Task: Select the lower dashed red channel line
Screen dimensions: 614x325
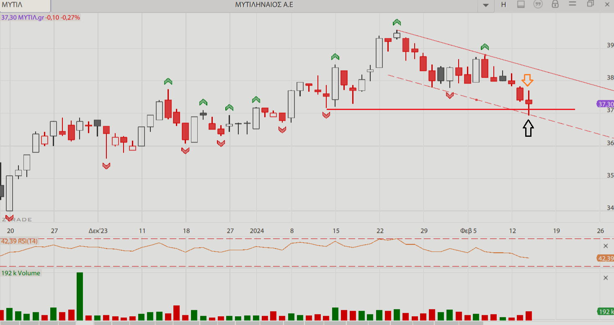Action: [500, 107]
